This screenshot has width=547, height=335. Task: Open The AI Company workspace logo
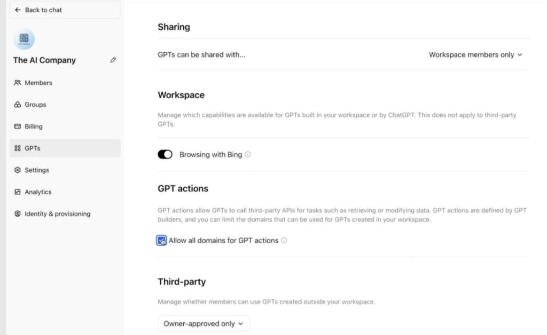(x=24, y=39)
